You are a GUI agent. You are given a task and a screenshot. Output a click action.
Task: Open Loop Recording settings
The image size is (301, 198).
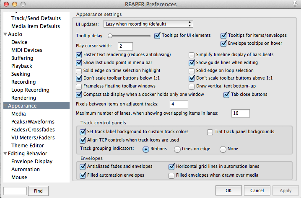(30, 90)
